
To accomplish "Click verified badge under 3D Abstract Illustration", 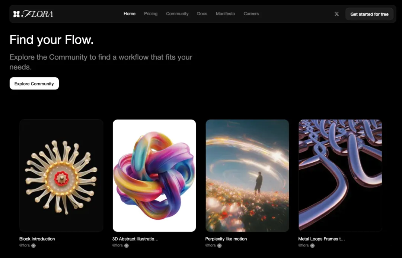I will coord(127,245).
